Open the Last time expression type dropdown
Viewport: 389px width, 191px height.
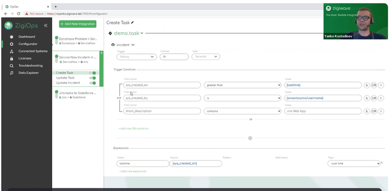(x=354, y=163)
